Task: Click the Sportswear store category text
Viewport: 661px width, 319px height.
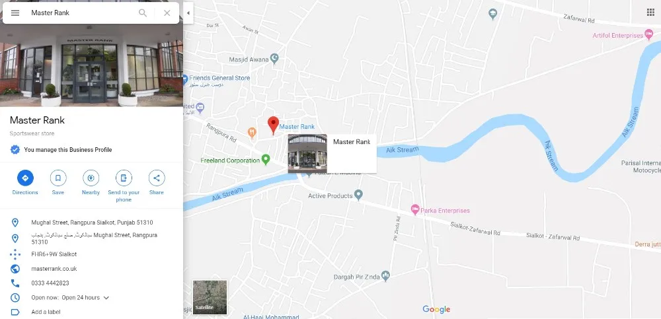Action: tap(32, 133)
